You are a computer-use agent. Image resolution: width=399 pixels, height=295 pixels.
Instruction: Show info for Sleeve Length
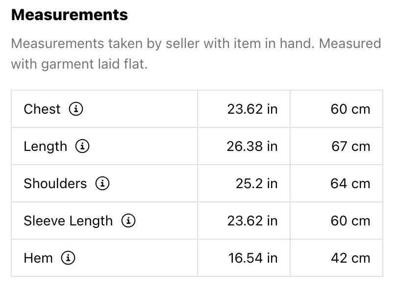[128, 221]
